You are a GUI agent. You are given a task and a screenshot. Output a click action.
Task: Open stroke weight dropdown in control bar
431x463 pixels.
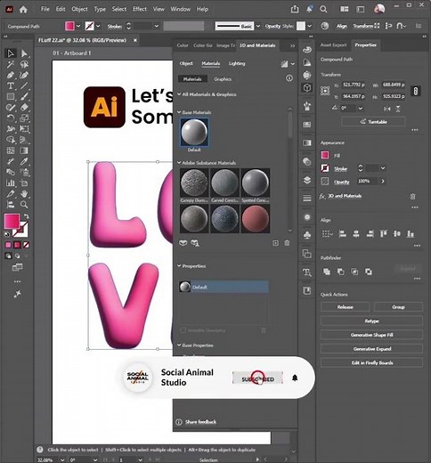pos(157,26)
